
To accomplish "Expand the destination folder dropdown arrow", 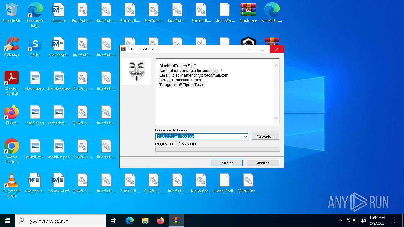I will click(x=245, y=137).
